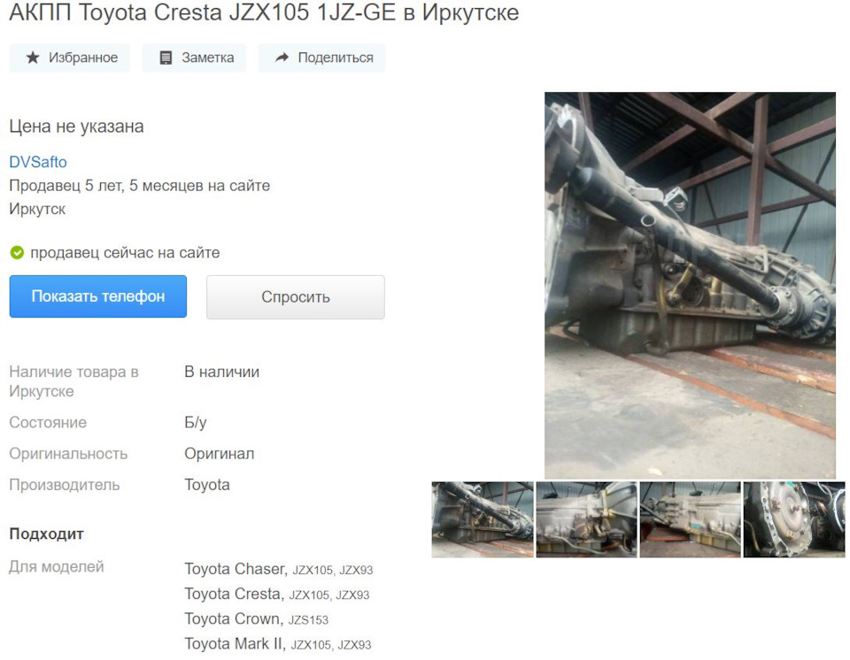Click the text Продавец 5 лет, 5 месяцев
Image resolution: width=850 pixels, height=660 pixels.
coord(139,186)
